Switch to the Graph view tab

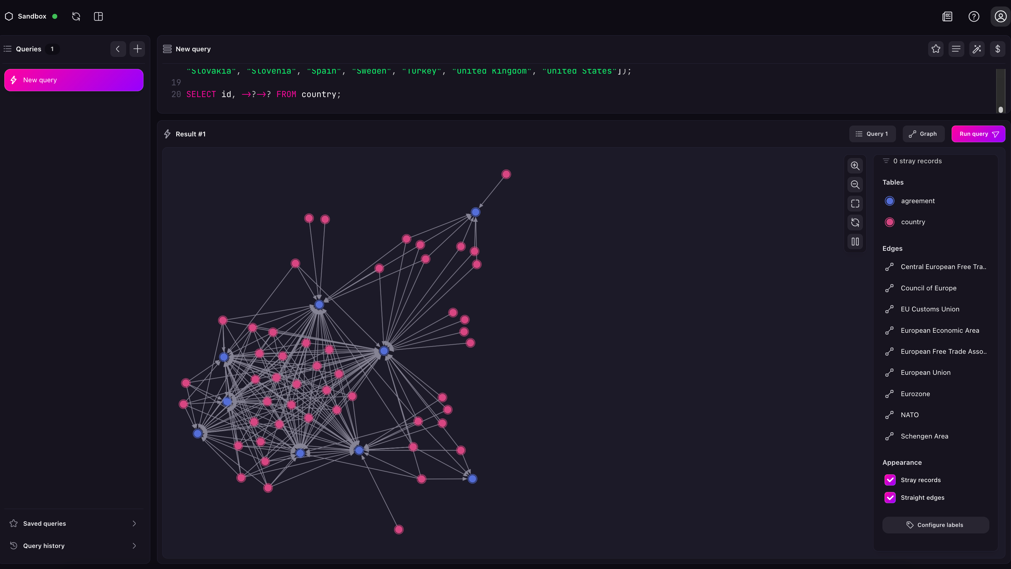[923, 134]
